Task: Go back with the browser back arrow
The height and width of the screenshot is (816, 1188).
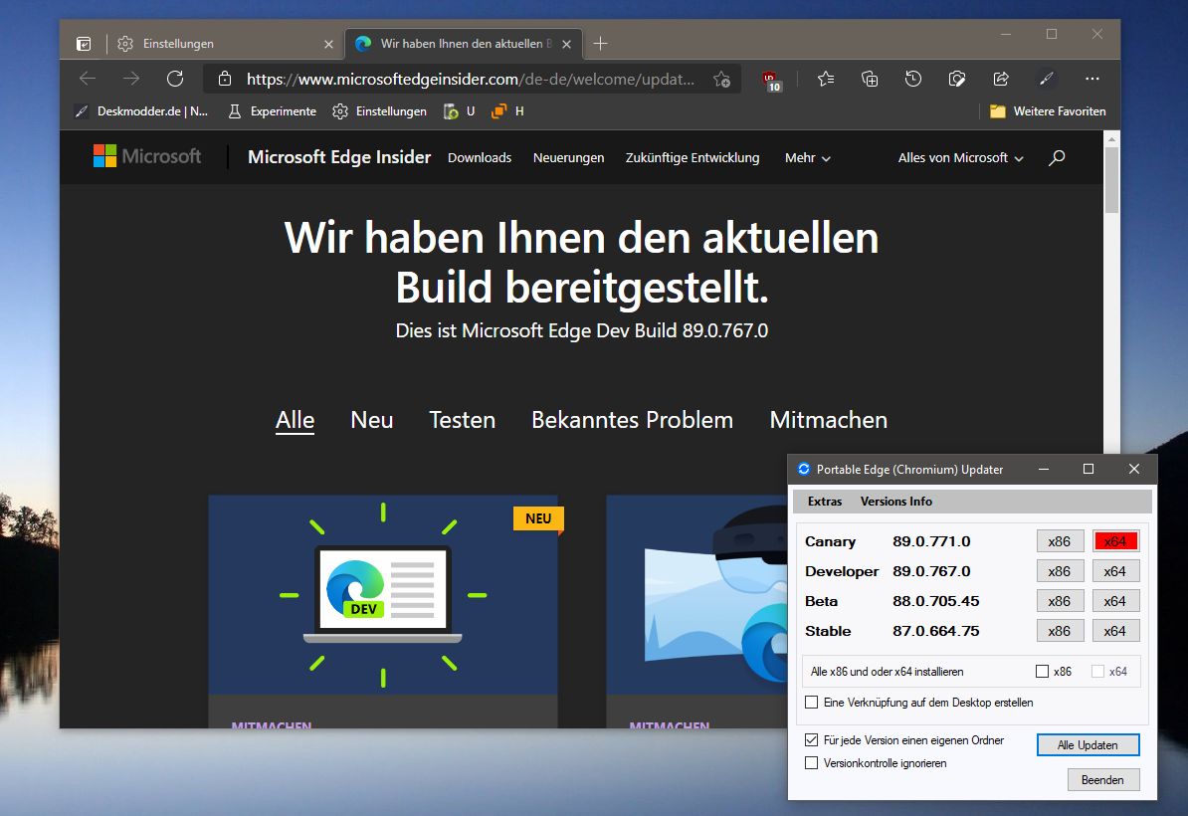Action: coord(88,78)
